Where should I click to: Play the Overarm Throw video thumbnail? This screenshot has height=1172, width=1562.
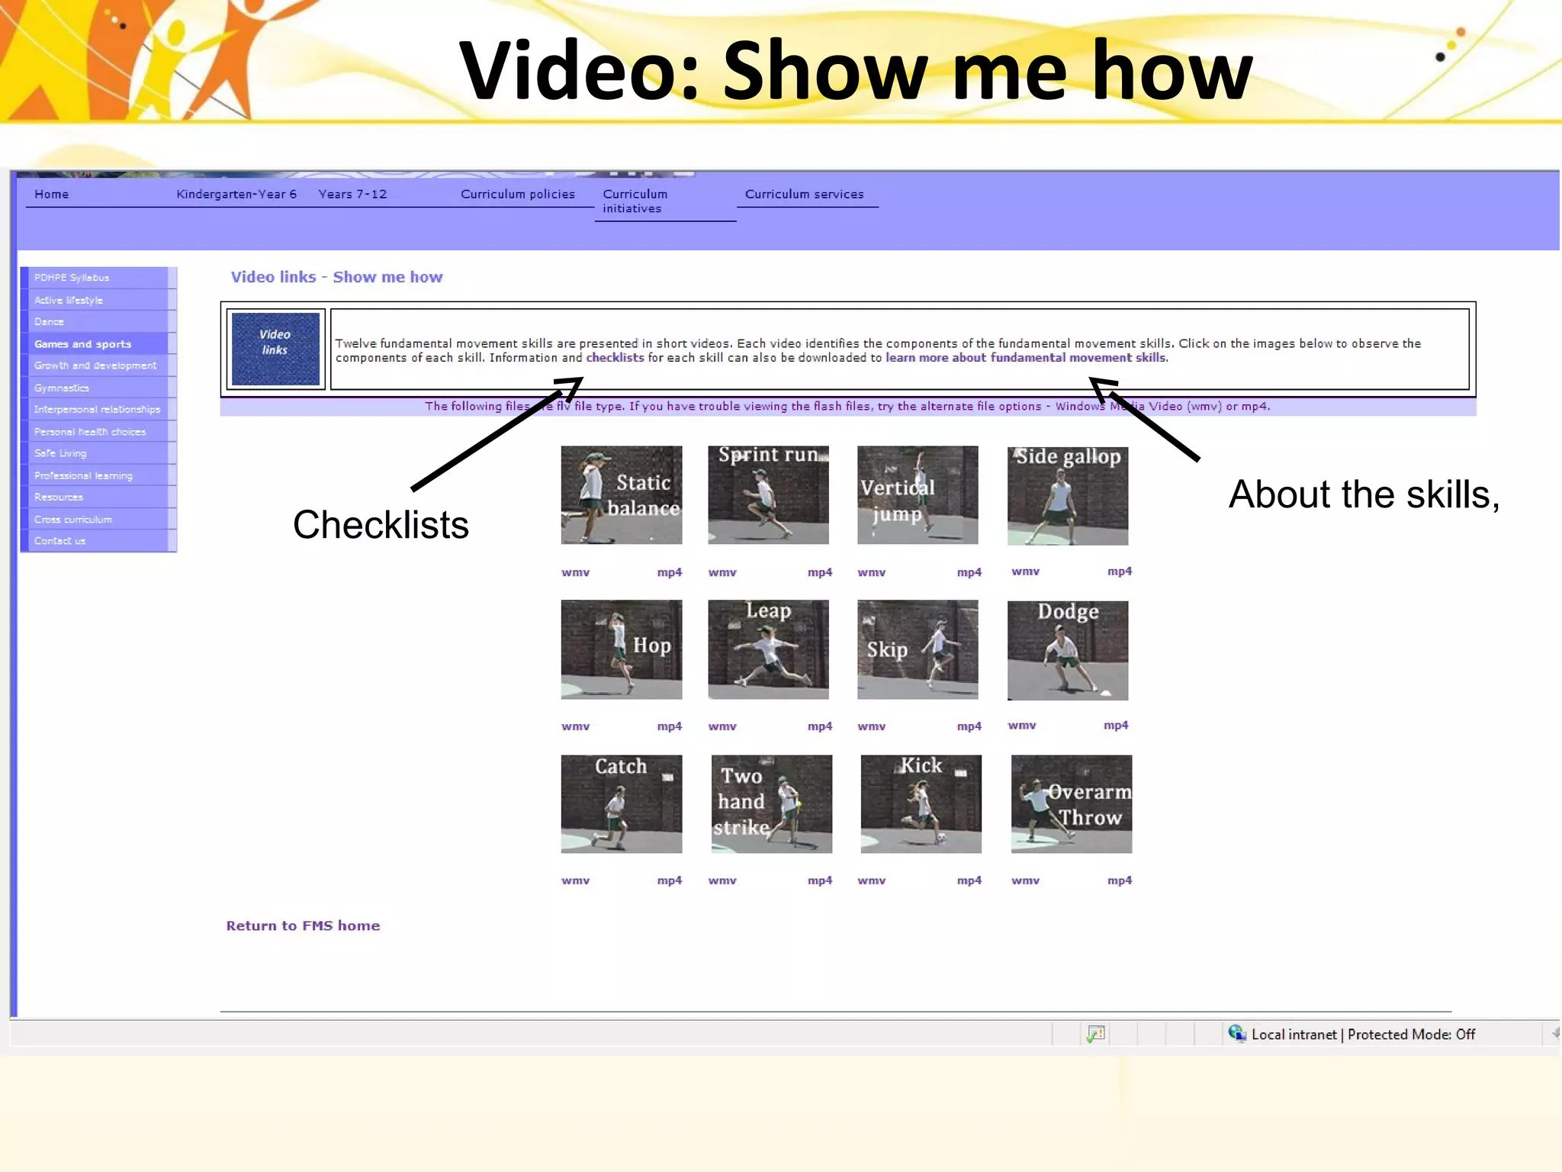[1072, 803]
